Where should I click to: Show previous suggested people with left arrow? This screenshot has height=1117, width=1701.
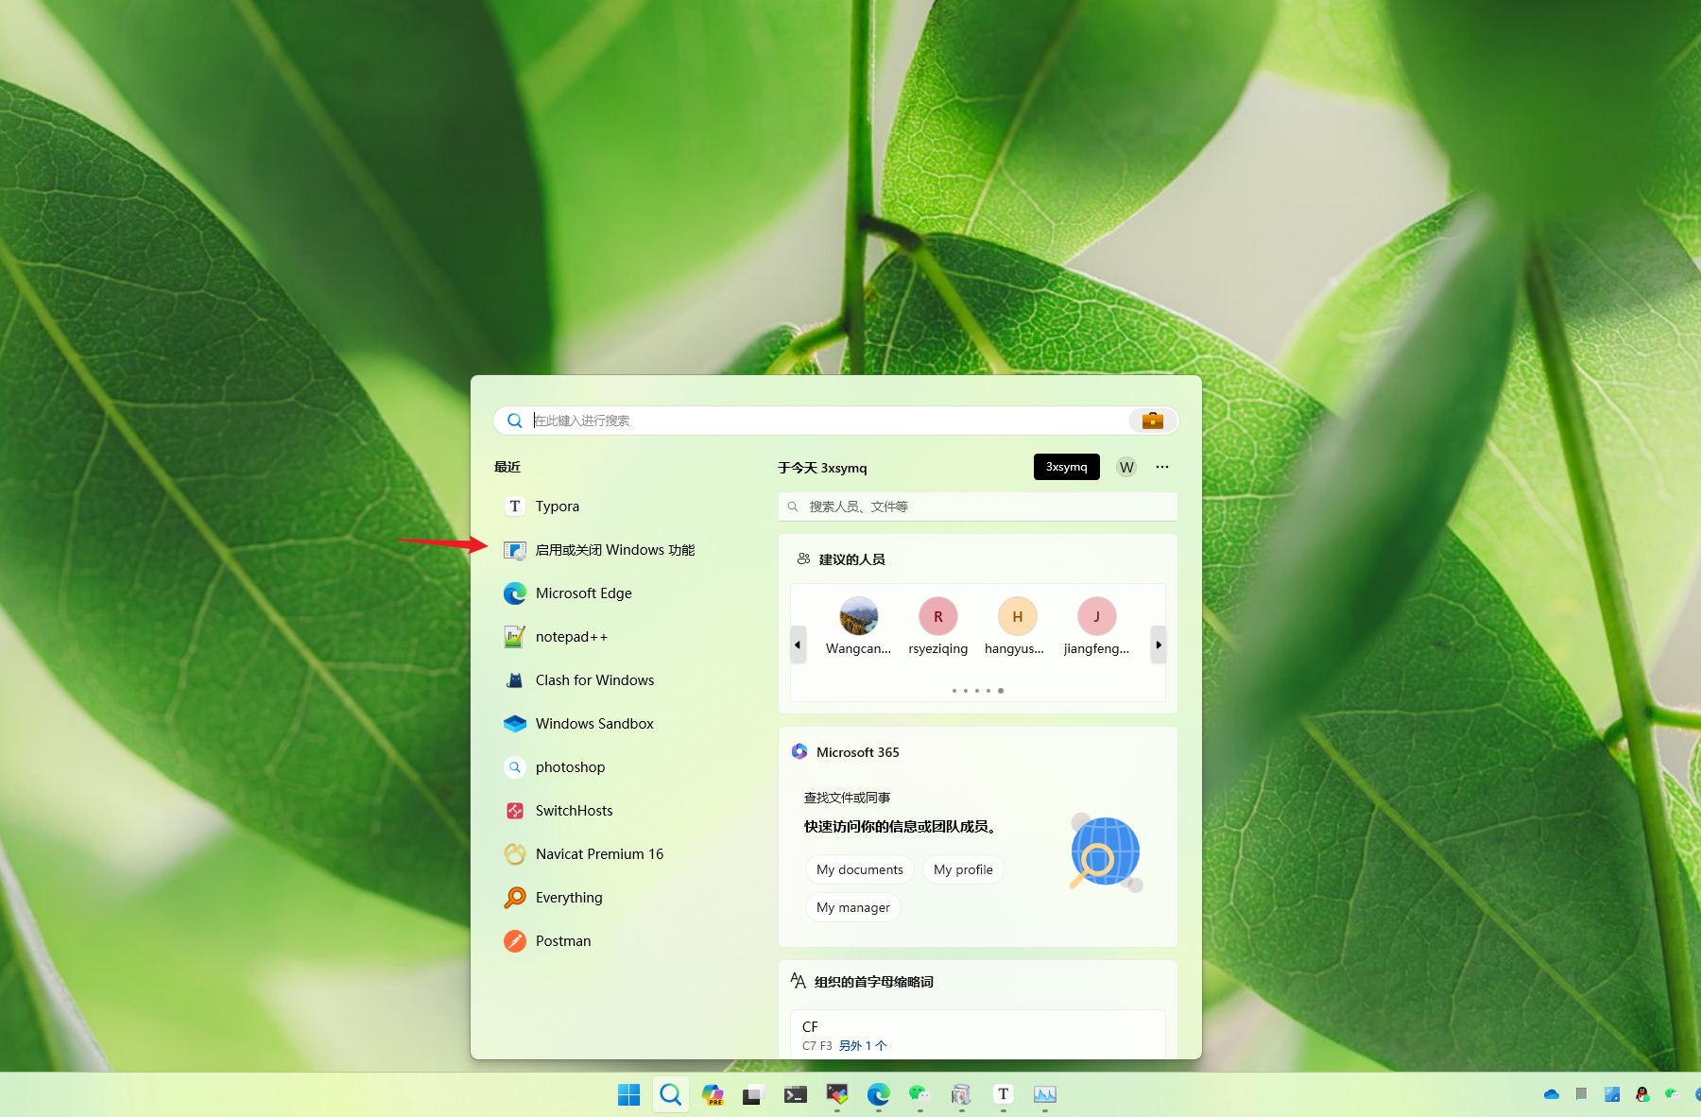tap(798, 644)
